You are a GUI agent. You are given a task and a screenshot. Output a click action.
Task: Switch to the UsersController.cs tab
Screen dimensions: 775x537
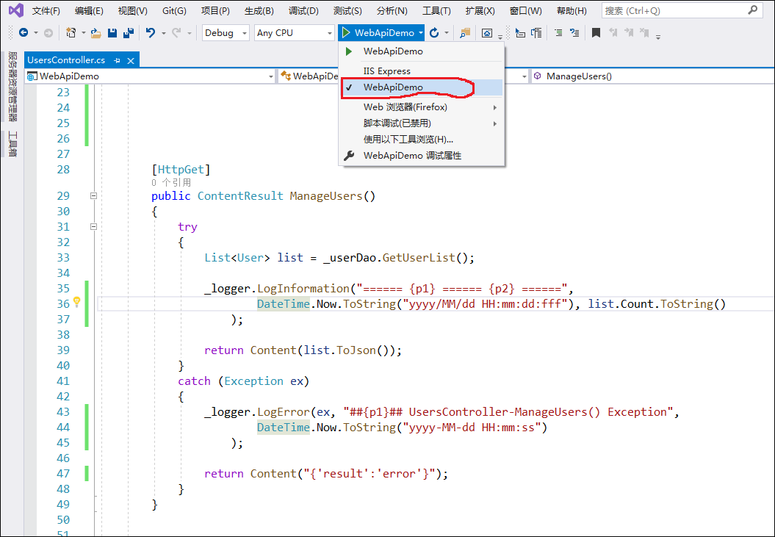[x=66, y=60]
